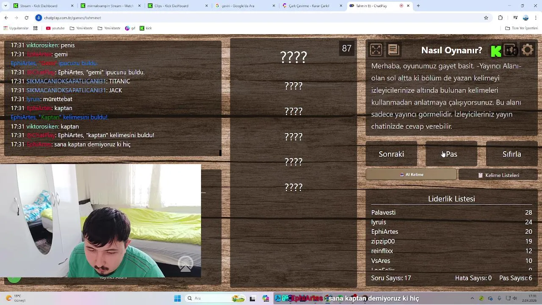This screenshot has width=542, height=305.
Task: Click VsAres in the leaderboard
Action: coord(381,261)
